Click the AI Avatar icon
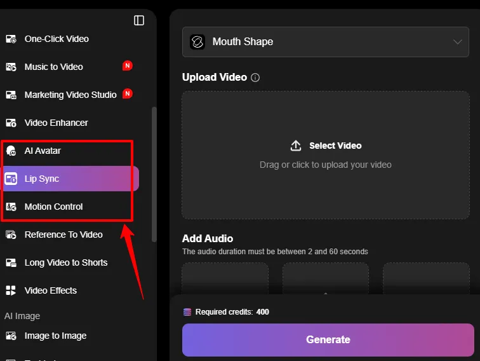The width and height of the screenshot is (480, 361). click(x=11, y=151)
